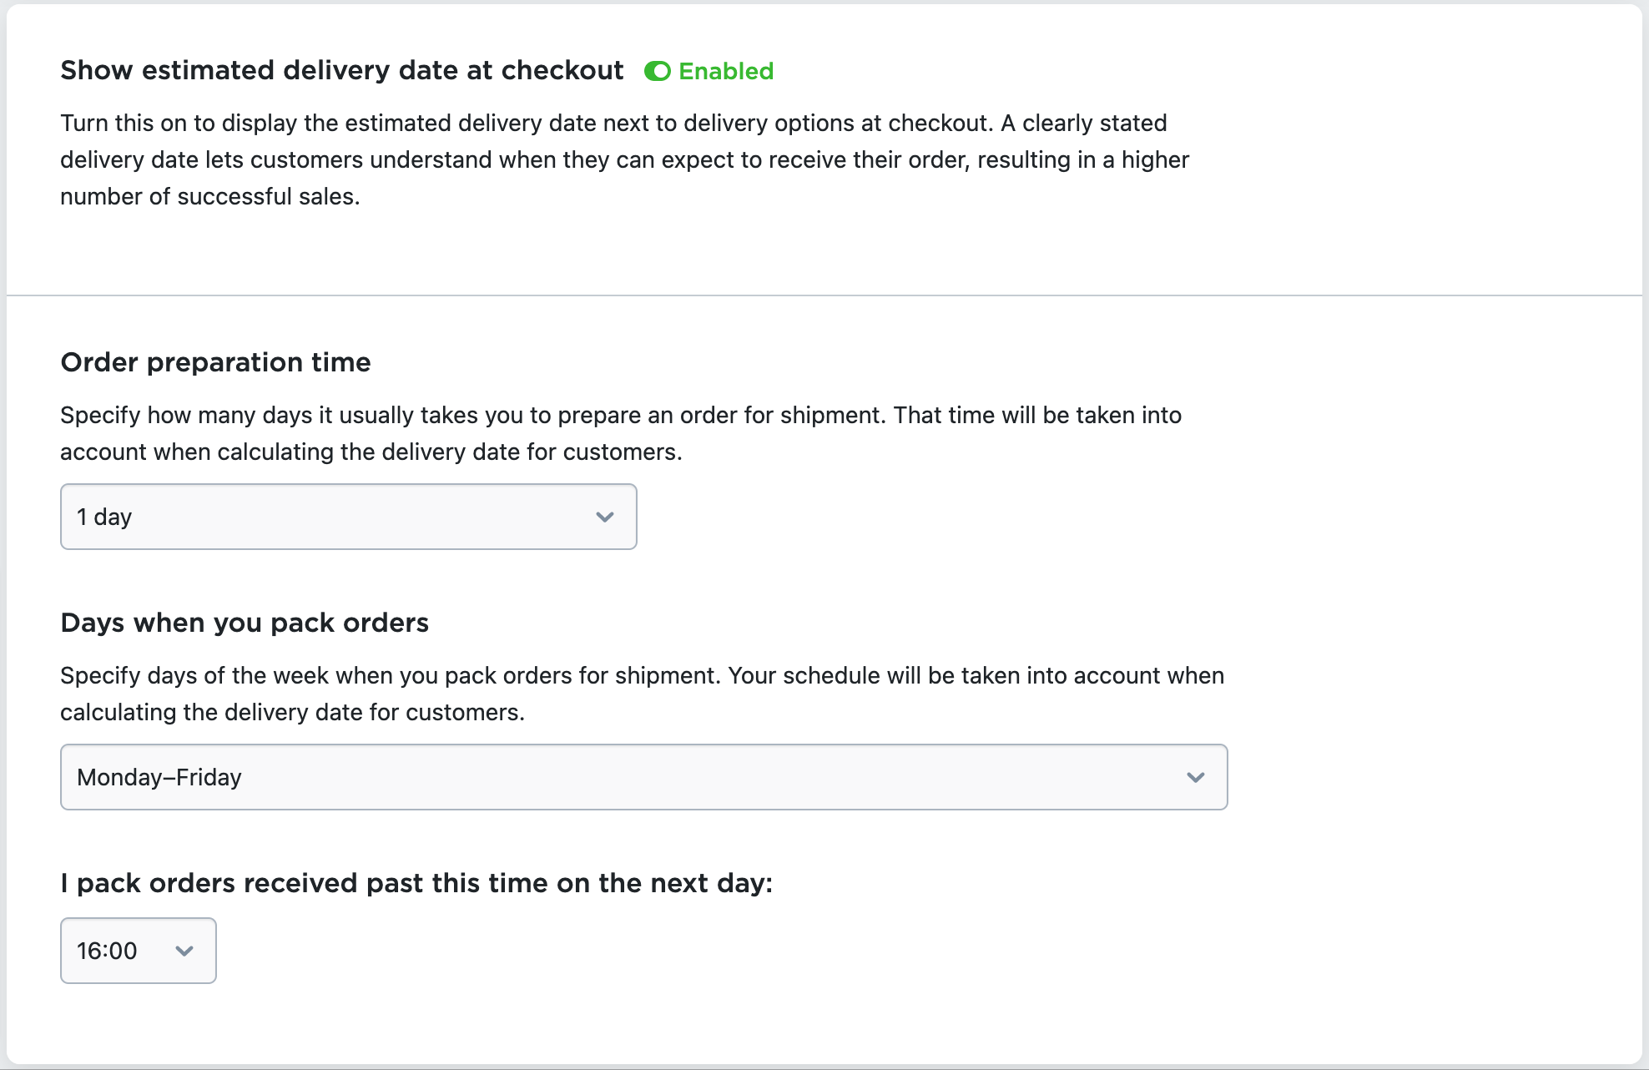This screenshot has height=1070, width=1649.
Task: Toggle the green estimated delivery date switch
Action: 658,72
